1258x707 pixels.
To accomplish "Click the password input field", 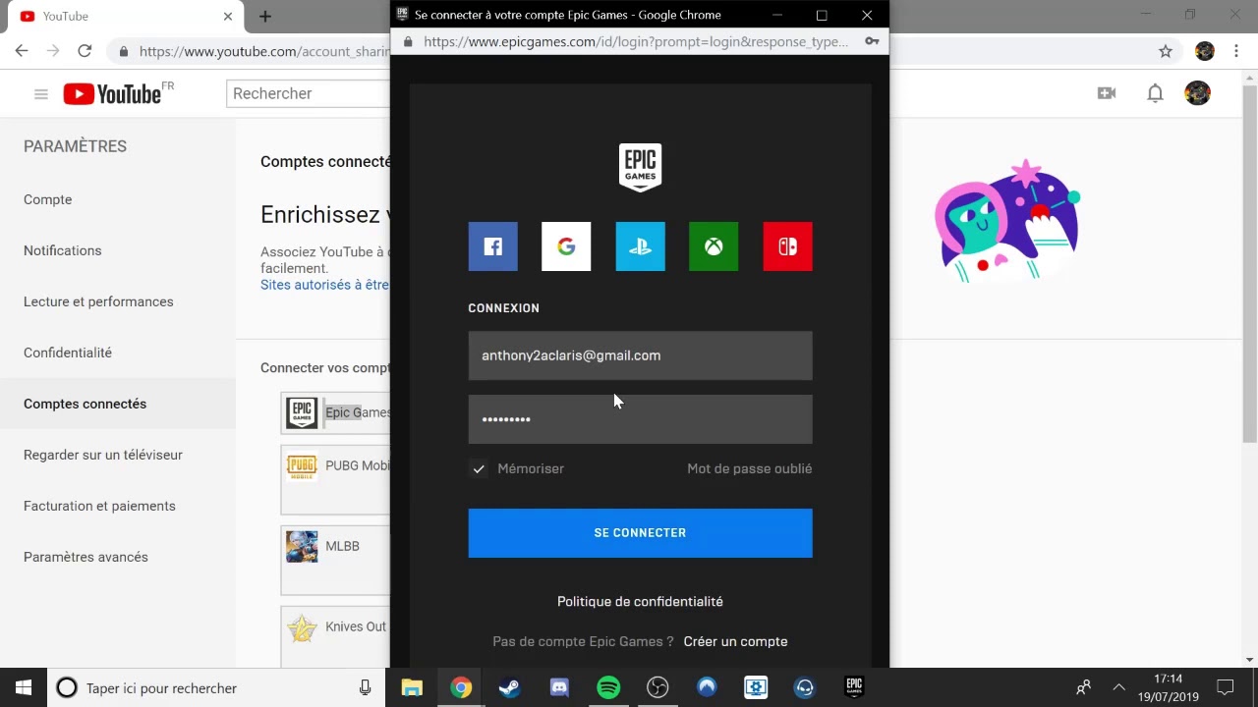I will (x=640, y=419).
